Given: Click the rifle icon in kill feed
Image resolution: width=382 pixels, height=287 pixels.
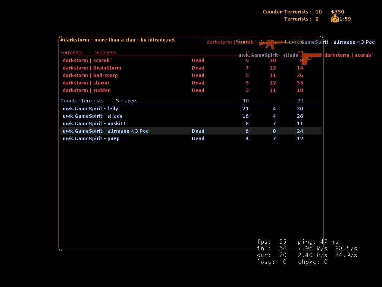Looking at the screenshot, I should coord(270,44).
